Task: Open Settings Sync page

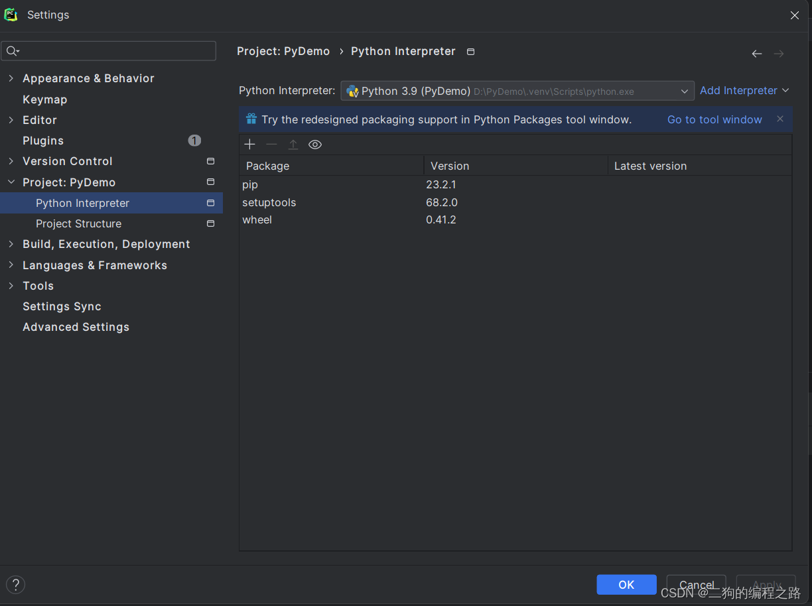Action: [62, 306]
